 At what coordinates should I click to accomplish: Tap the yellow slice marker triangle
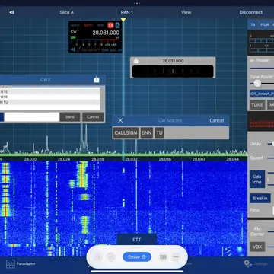pyautogui.click(x=123, y=20)
